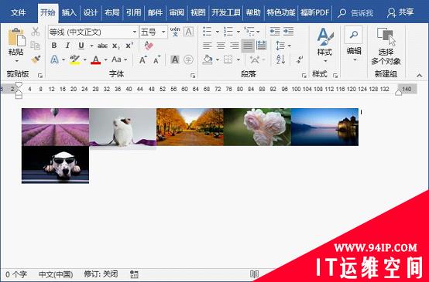Toggle italic formatting

[67, 46]
